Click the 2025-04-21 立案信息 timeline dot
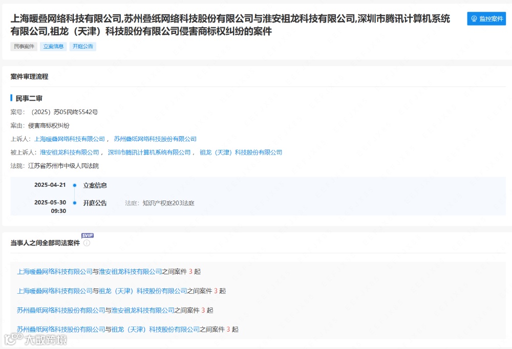The width and height of the screenshot is (512, 349). [75, 185]
